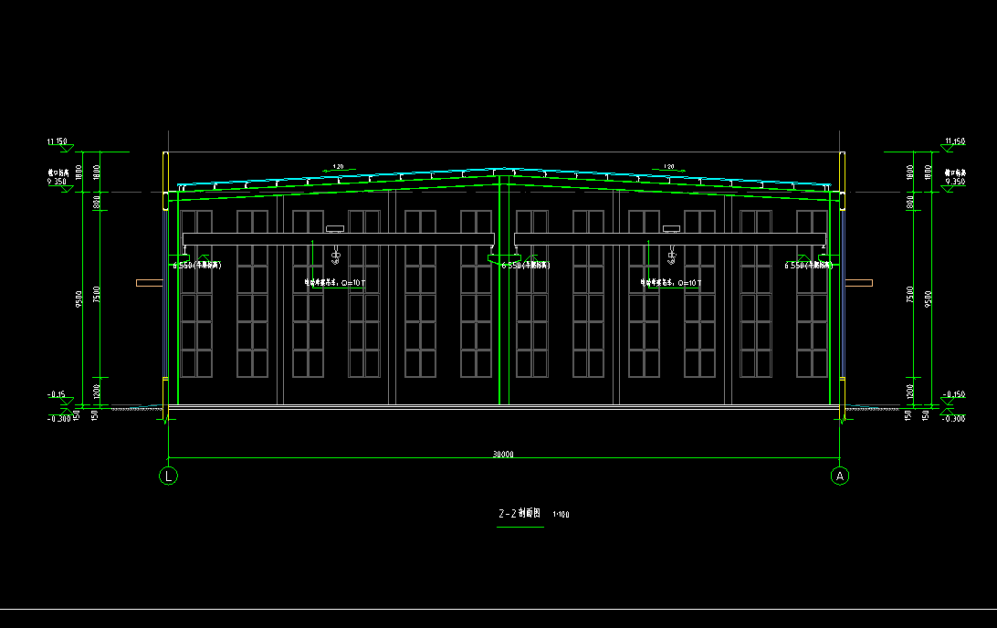Click the 30000 span dimension text

coord(503,455)
